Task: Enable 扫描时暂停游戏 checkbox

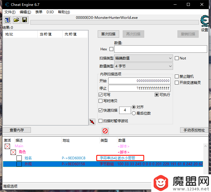Action: [101, 121]
